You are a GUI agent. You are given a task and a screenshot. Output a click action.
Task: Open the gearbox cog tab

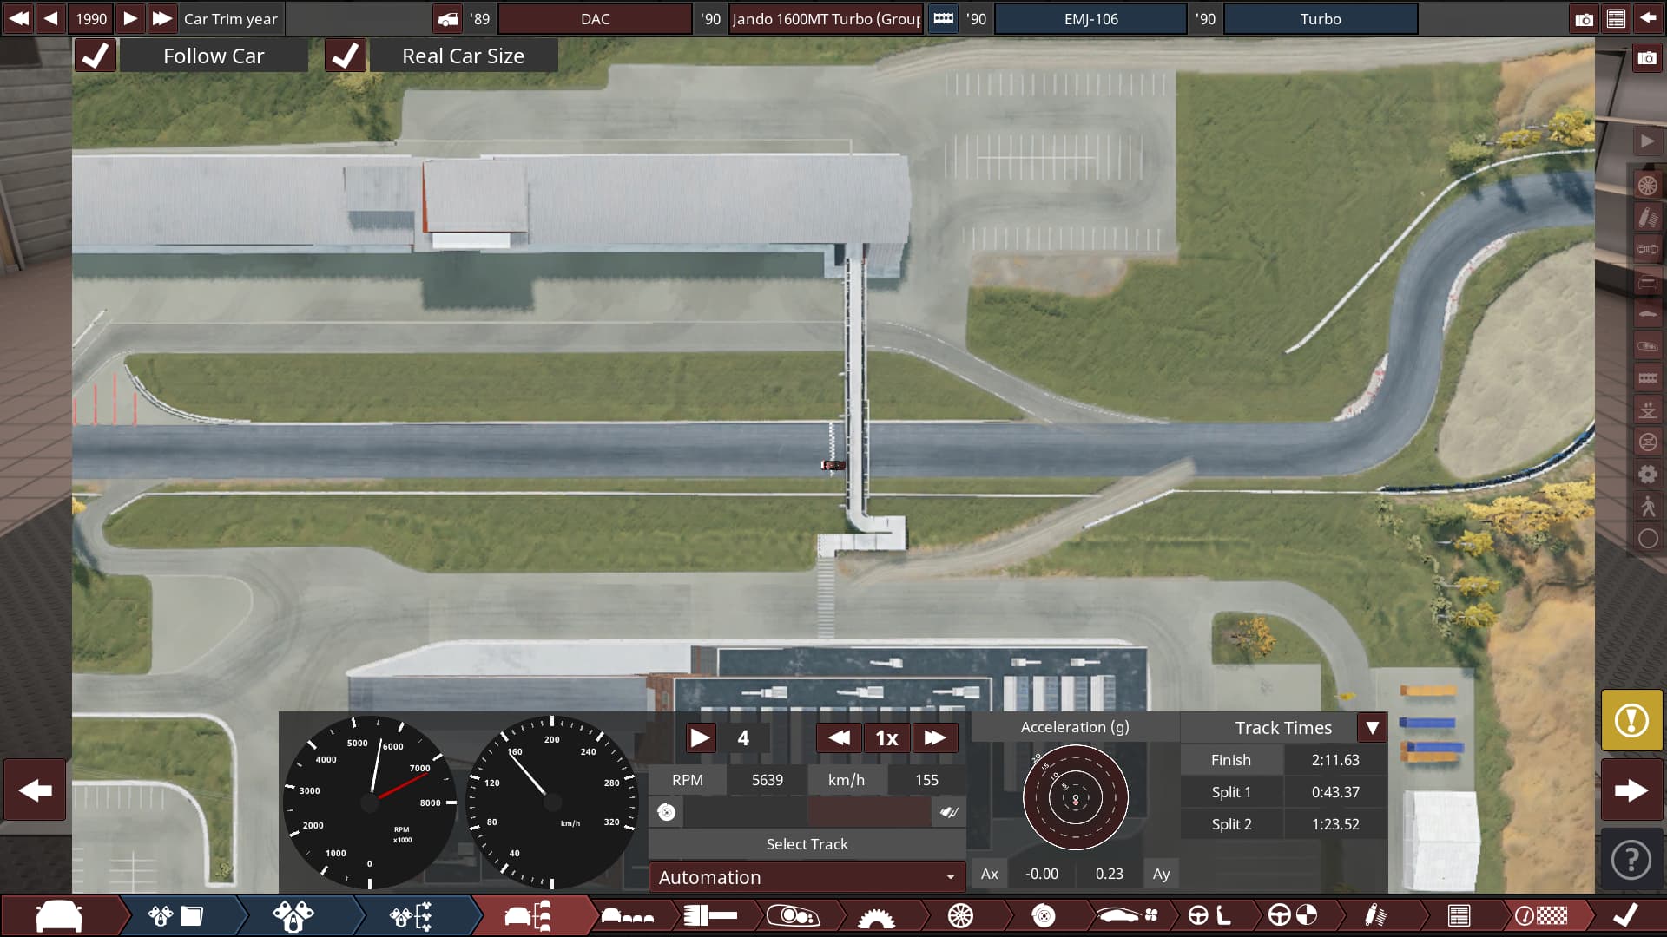[x=876, y=916]
